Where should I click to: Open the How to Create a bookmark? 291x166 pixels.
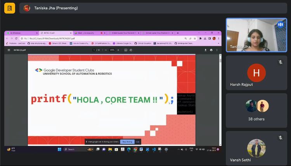coord(79,43)
